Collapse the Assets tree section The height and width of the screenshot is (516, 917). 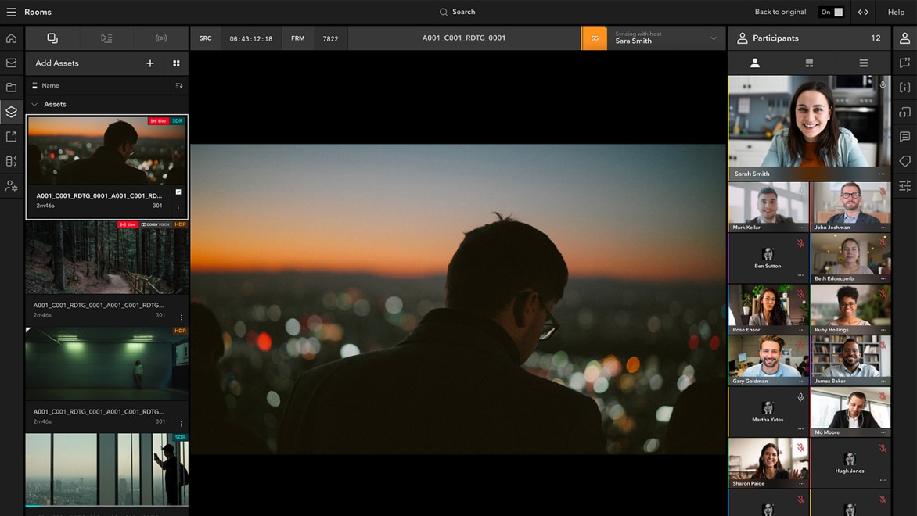pos(34,104)
